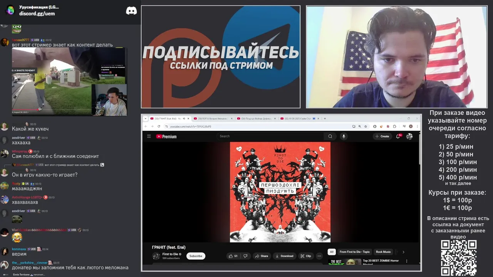This screenshot has width=493, height=277.
Task: Activate voice search microphone icon
Action: click(344, 136)
